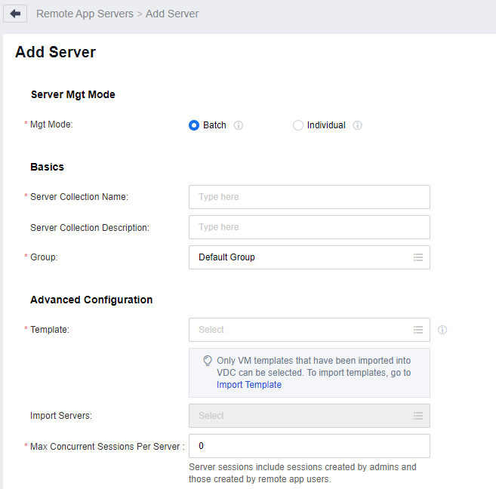496x489 pixels.
Task: Click lightbulb tip icon in template note
Action: coord(208,361)
